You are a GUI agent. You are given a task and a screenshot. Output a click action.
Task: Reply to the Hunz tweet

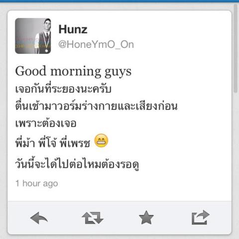pyautogui.click(x=39, y=218)
